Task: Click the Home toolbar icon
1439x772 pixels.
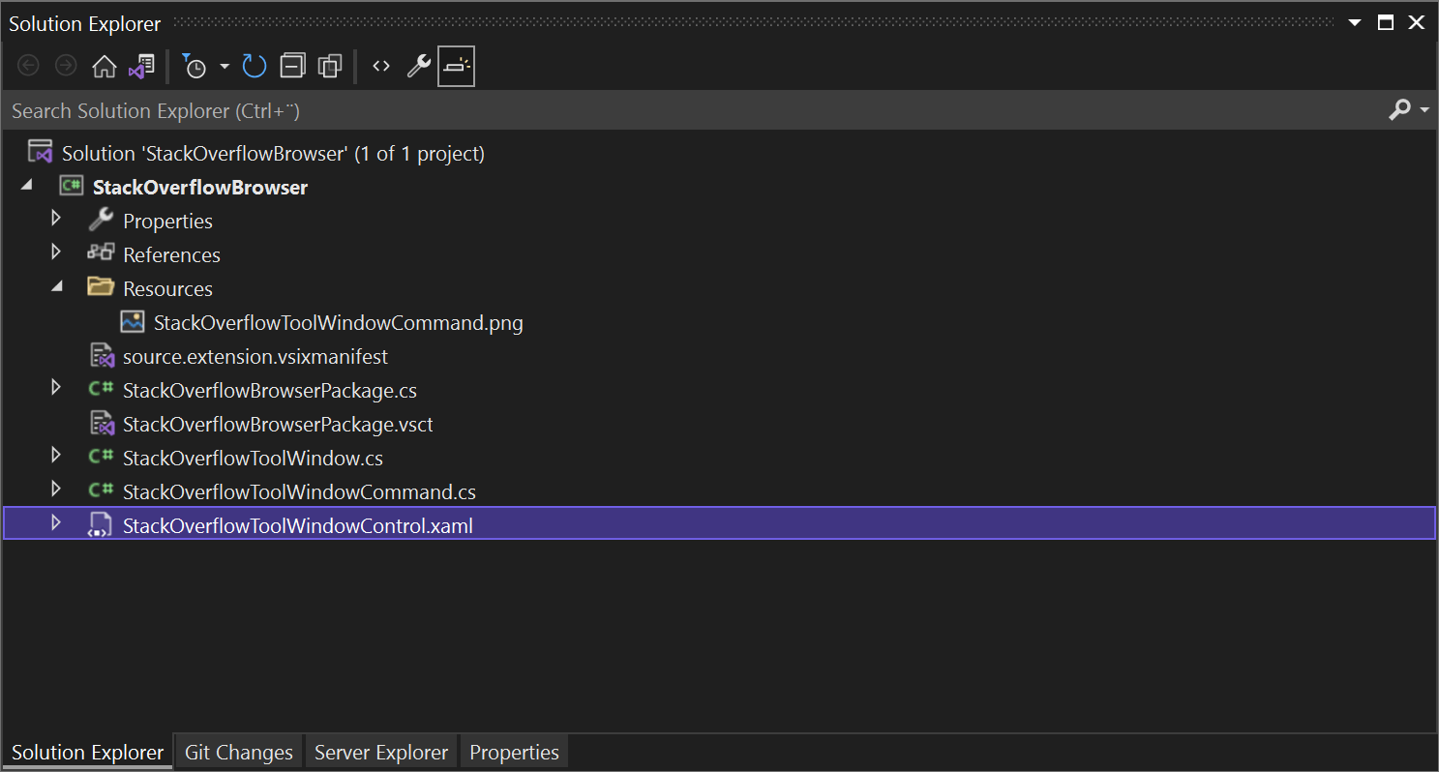Action: coord(105,65)
